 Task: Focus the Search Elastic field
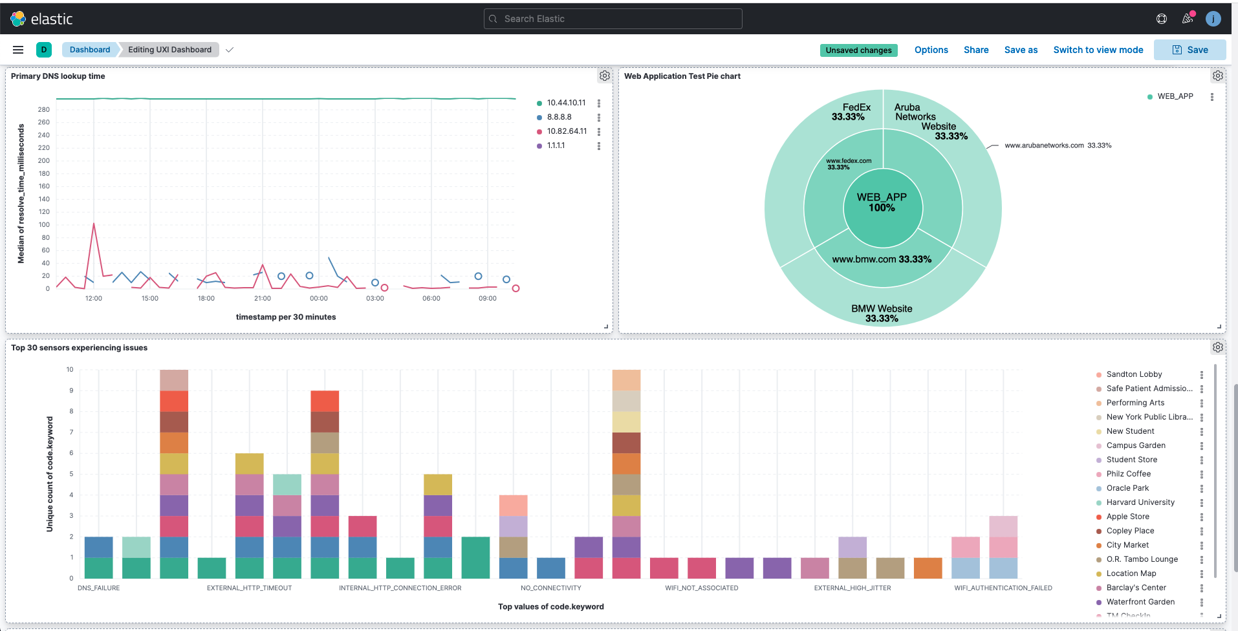613,19
